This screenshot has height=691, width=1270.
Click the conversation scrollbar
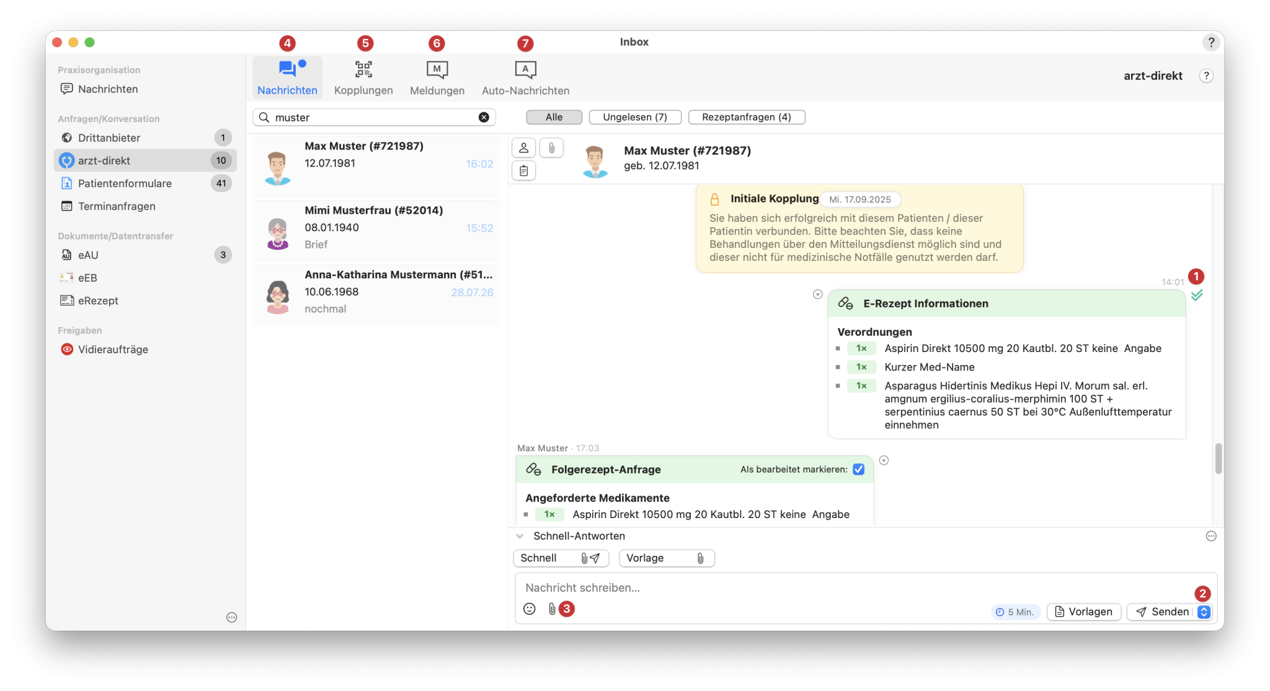(x=1219, y=459)
